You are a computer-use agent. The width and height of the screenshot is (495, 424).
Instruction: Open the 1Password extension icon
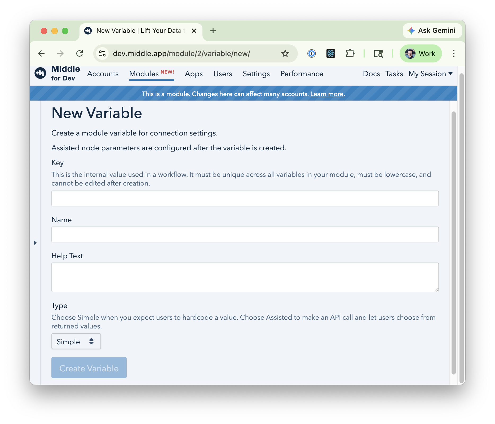click(x=311, y=54)
